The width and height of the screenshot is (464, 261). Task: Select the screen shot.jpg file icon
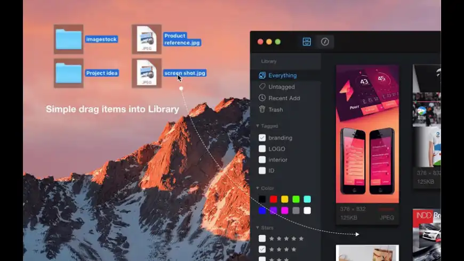147,73
